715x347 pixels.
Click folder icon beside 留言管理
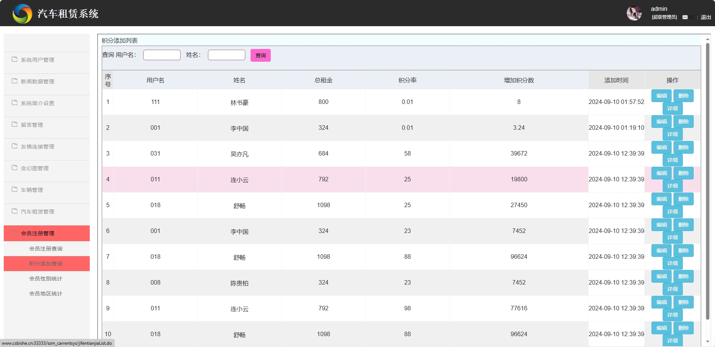pos(15,125)
